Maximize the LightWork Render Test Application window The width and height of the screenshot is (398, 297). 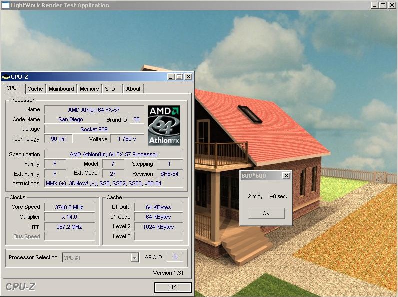tap(383, 5)
